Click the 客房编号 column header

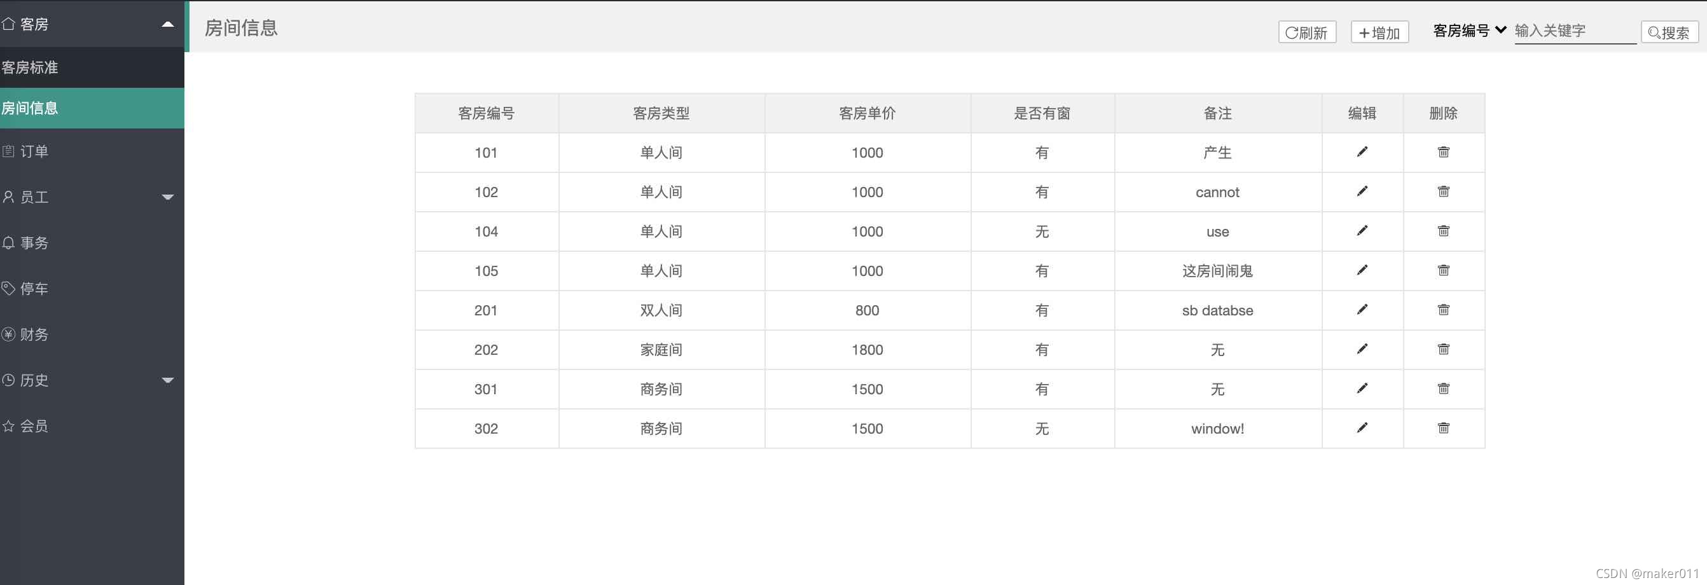(487, 113)
